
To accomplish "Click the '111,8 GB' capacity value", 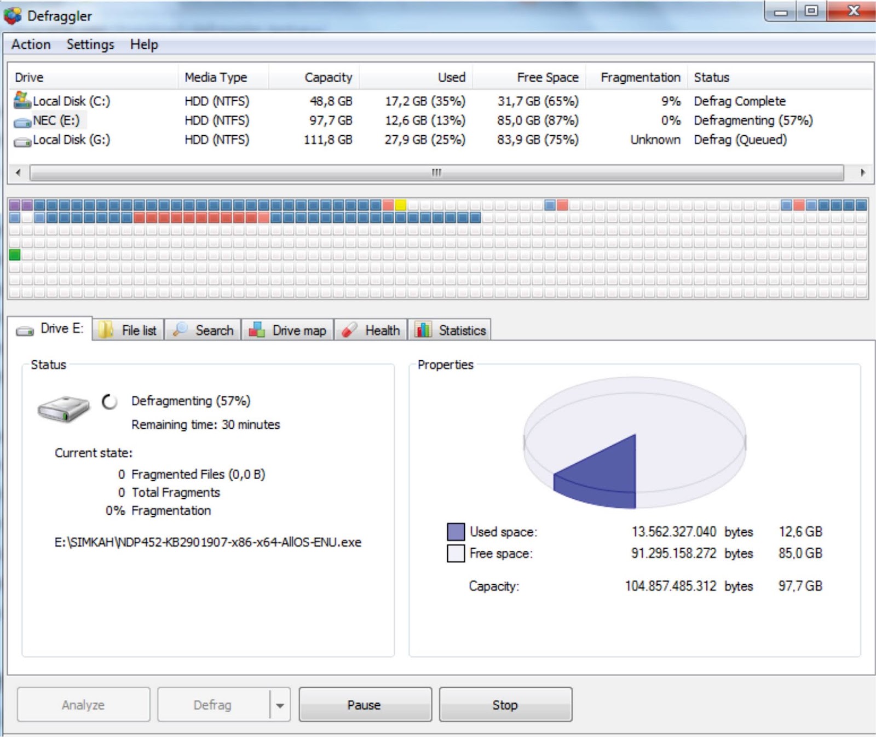I will click(328, 140).
